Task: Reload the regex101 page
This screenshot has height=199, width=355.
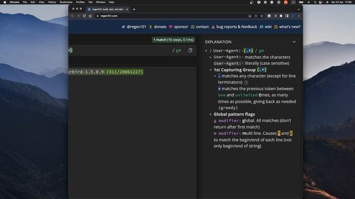Action: [84, 16]
